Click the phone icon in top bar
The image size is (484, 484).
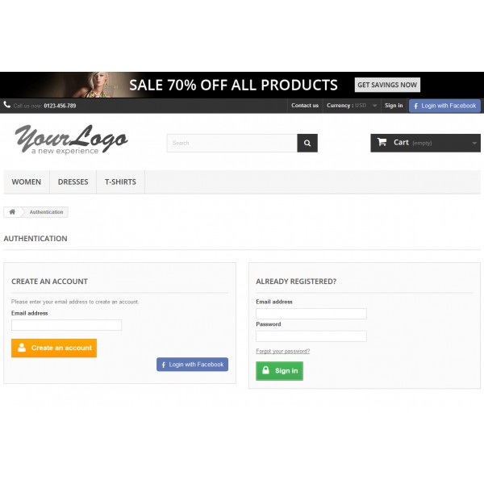click(6, 105)
